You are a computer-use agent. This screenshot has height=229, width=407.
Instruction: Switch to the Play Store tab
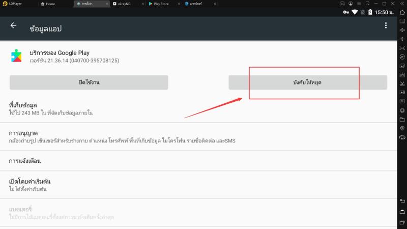[x=162, y=4]
